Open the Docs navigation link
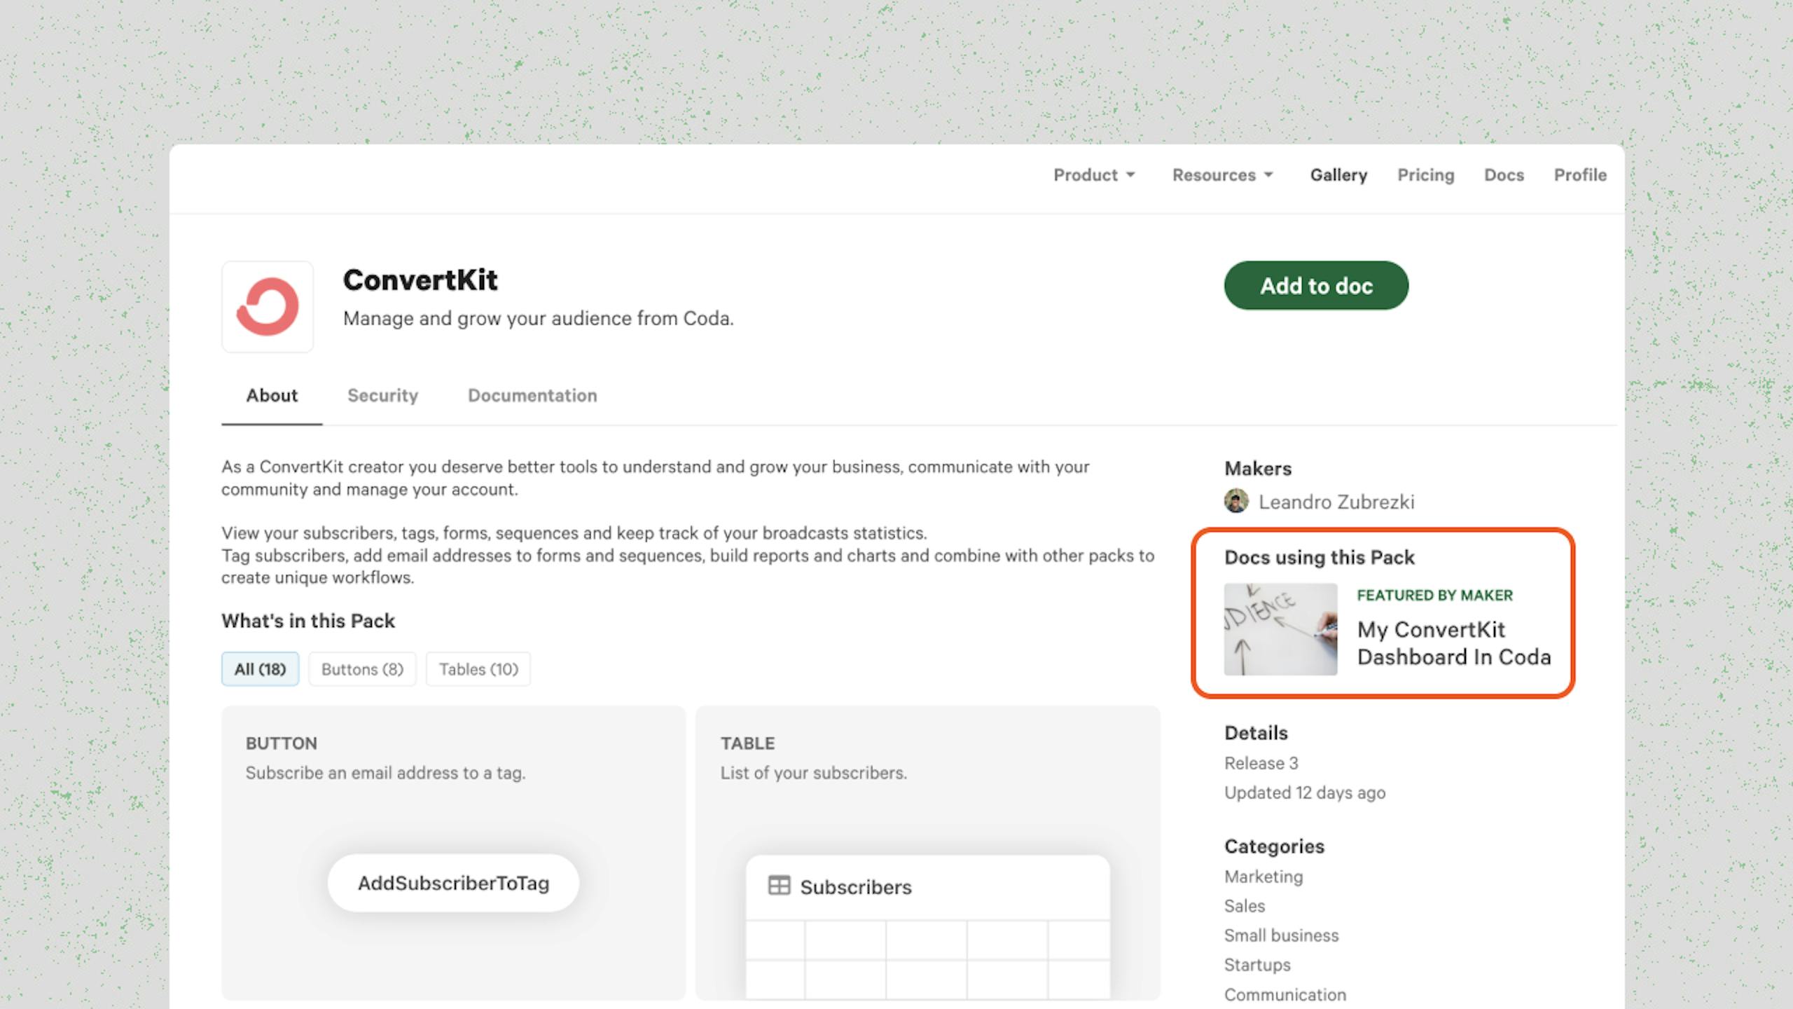 click(1504, 175)
